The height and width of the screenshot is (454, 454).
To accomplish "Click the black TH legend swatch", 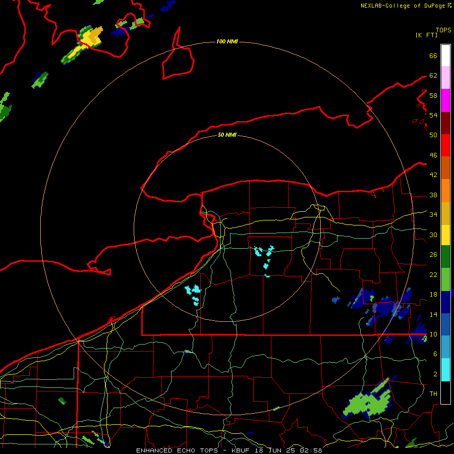I will (x=445, y=392).
